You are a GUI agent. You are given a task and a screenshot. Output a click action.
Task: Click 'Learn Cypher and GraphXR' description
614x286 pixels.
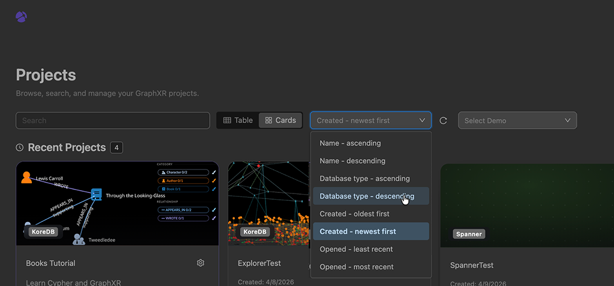pos(73,283)
